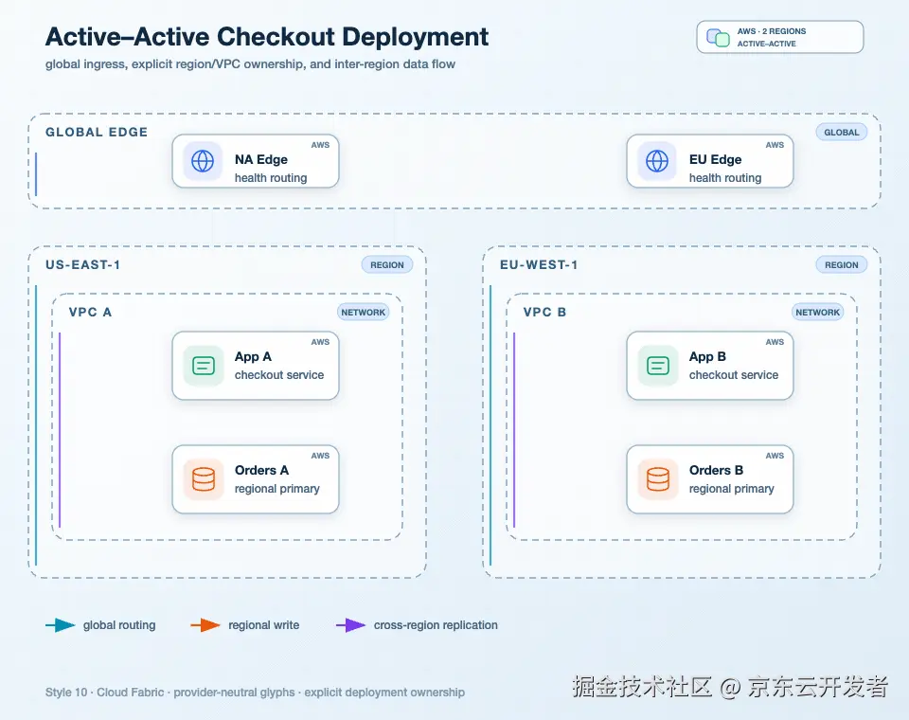Click the Active–Active Checkout Deployment title

[x=267, y=37]
